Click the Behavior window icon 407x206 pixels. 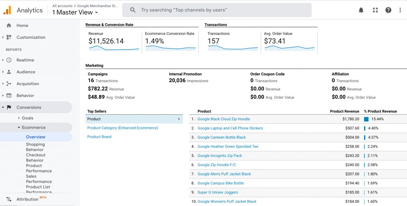click(9, 95)
